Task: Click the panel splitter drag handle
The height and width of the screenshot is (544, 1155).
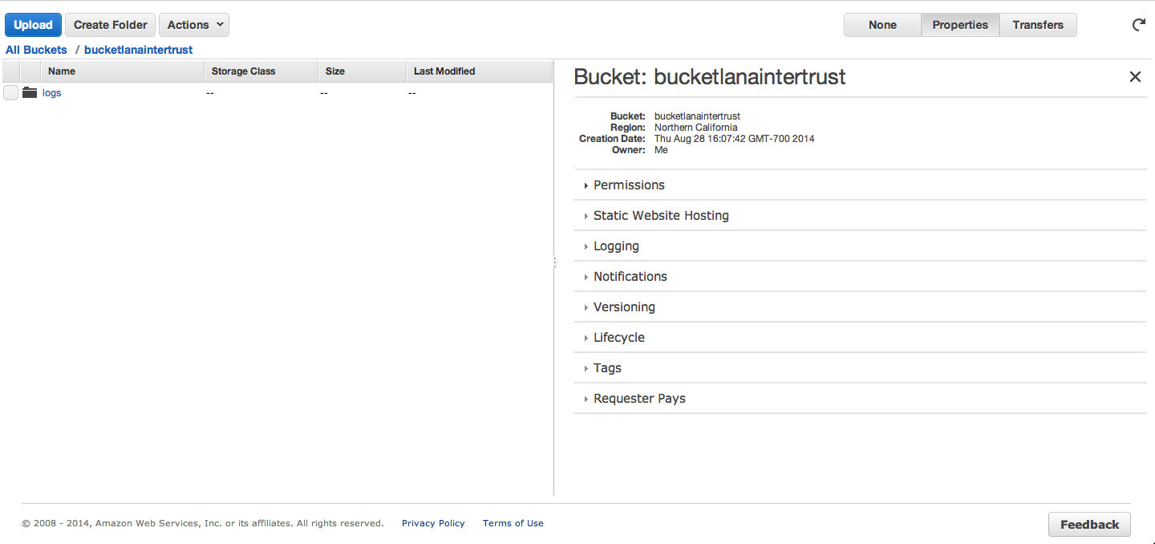Action: coord(554,262)
